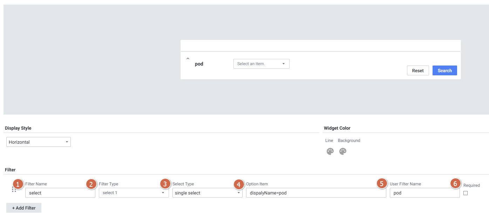Open the Filter Type 'select 1' dropdown
The height and width of the screenshot is (219, 489).
coord(134,193)
